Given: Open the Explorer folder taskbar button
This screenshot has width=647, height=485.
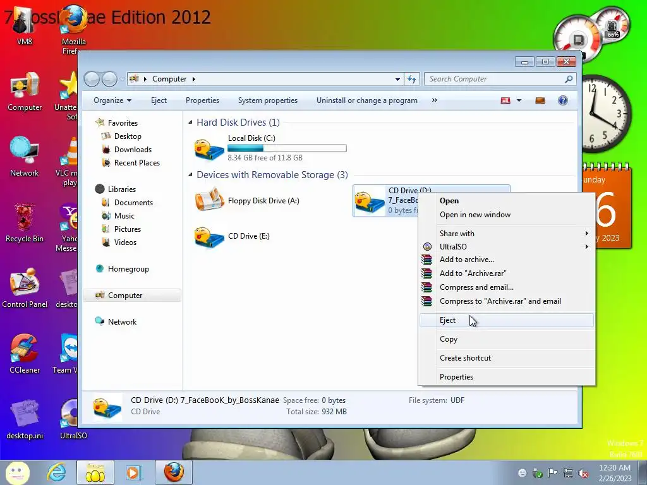Looking at the screenshot, I should (x=95, y=472).
